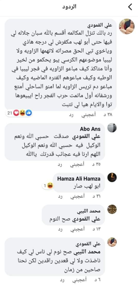
Task: Open Abo Ans profile picture
Action: 112,127
